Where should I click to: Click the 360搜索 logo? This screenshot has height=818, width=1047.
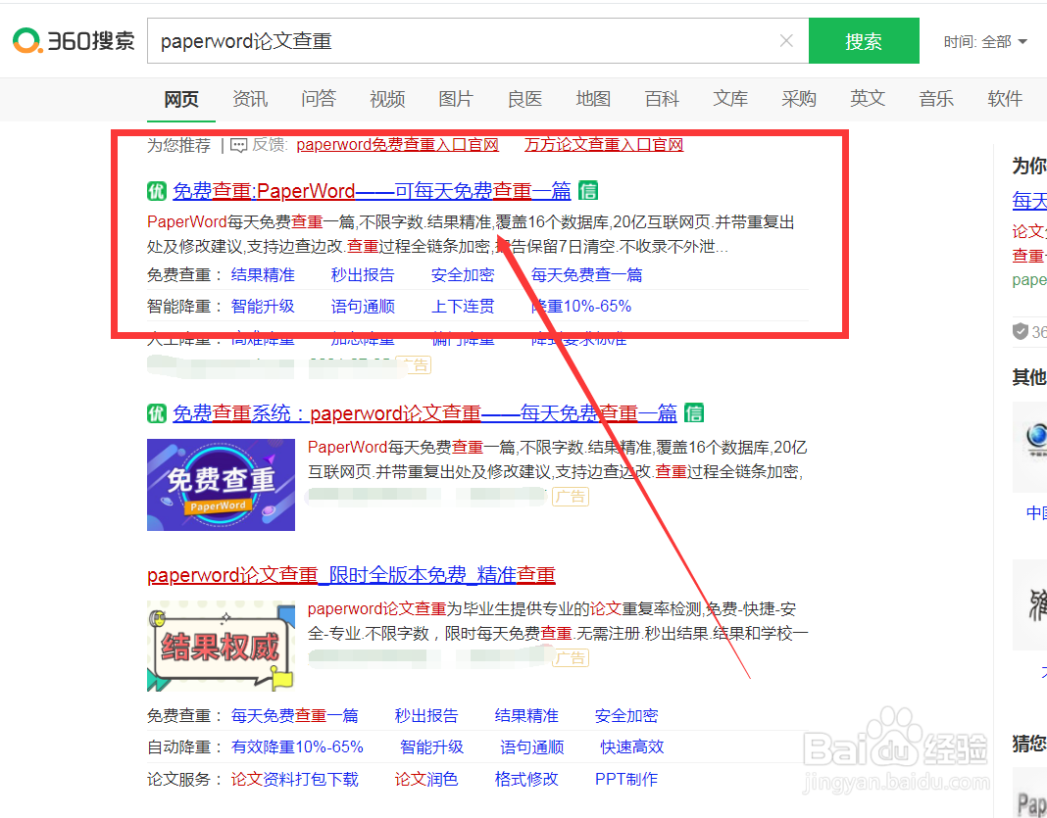[74, 41]
